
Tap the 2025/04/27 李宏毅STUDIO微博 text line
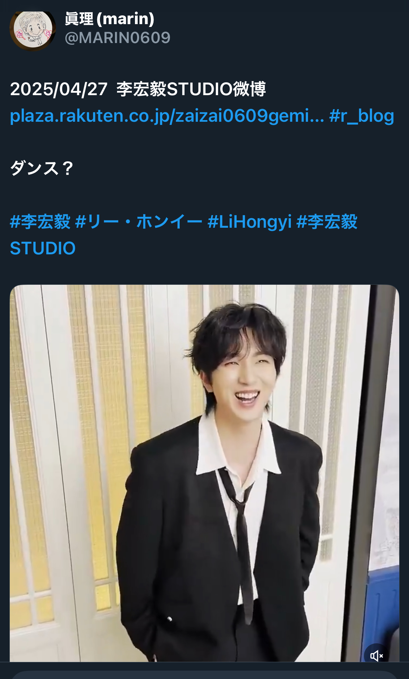pos(138,89)
